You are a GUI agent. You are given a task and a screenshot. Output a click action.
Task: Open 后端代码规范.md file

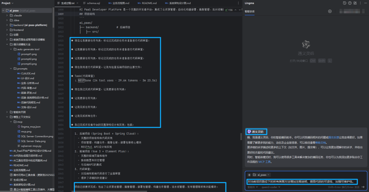[x=30, y=102]
